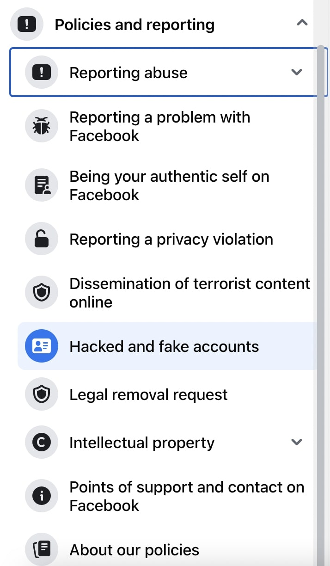
Task: Expand the Reporting abuse submenu
Action: pyautogui.click(x=297, y=72)
